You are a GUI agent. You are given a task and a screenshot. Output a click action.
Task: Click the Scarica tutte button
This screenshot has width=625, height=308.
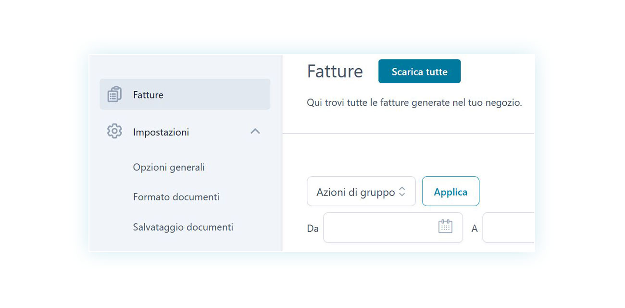tap(419, 71)
